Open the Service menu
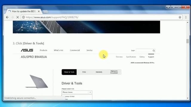 [90, 50]
